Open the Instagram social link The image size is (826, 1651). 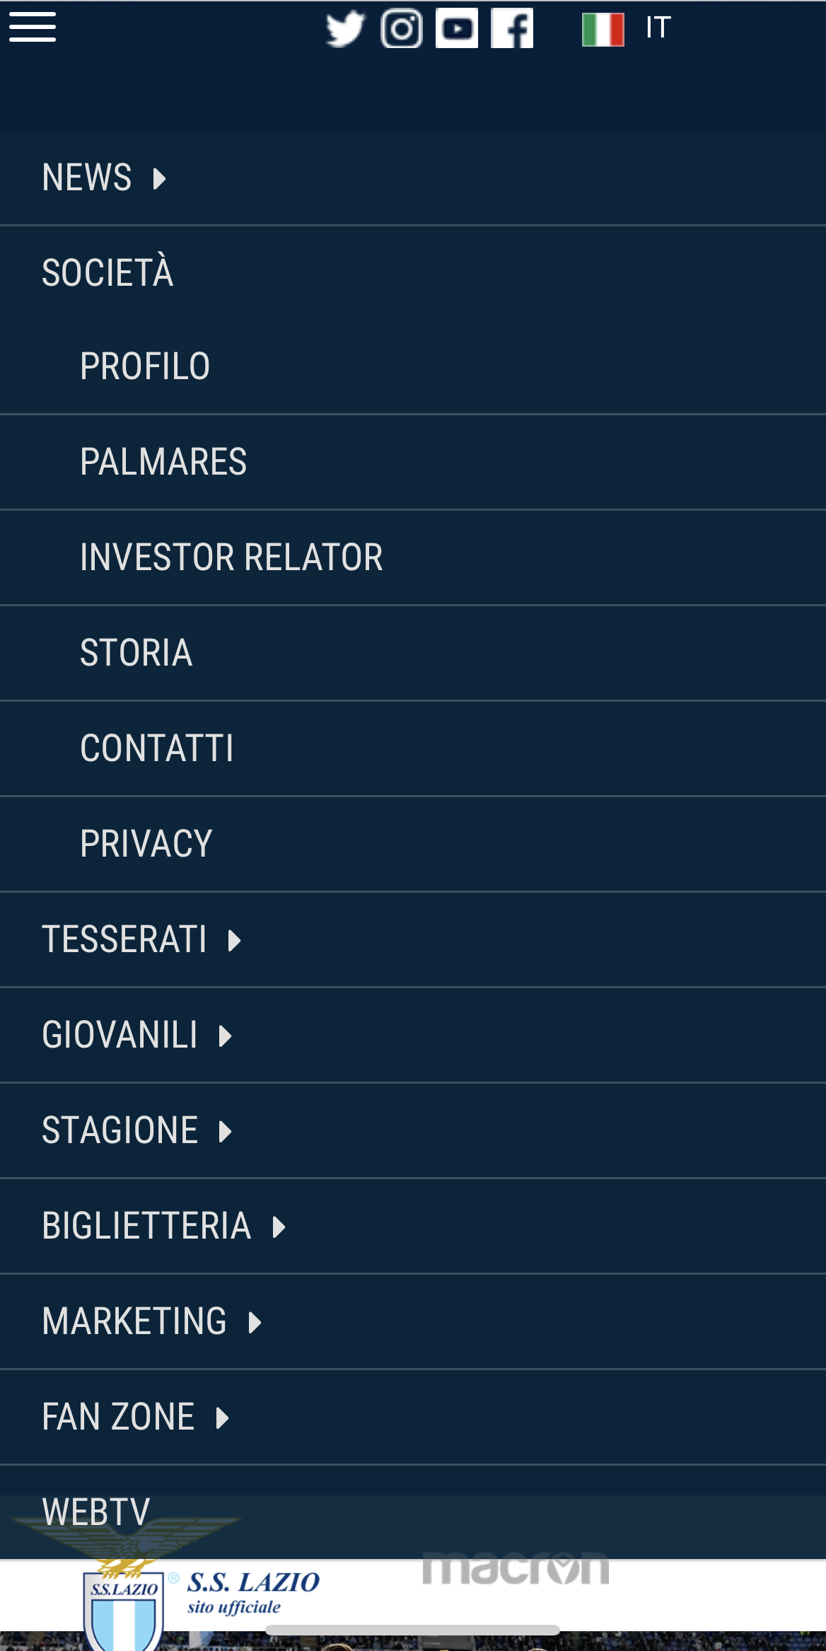pyautogui.click(x=401, y=29)
